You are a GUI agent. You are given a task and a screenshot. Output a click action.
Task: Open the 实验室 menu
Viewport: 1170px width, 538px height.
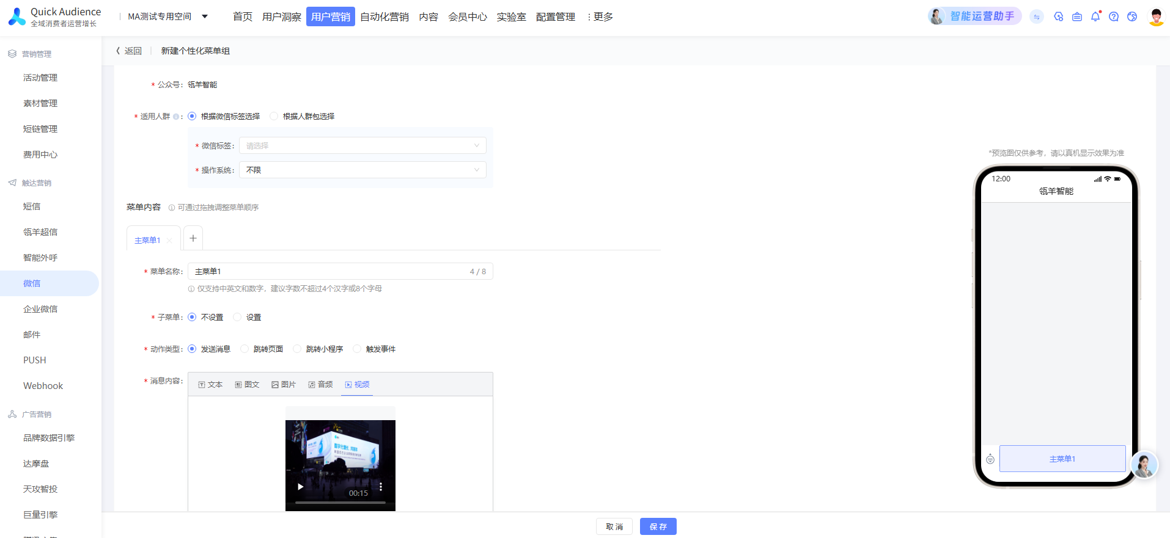512,16
